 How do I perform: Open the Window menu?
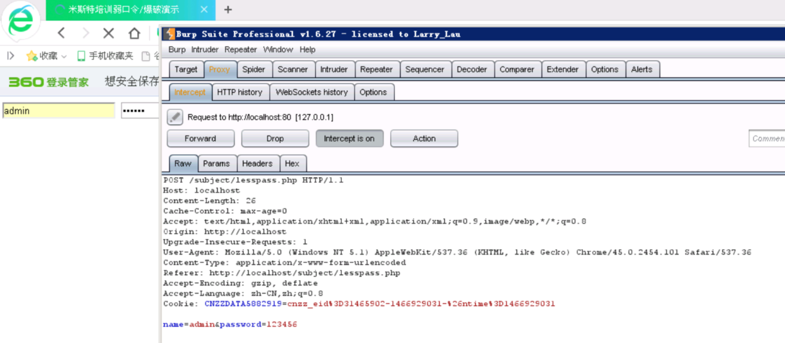(x=278, y=49)
